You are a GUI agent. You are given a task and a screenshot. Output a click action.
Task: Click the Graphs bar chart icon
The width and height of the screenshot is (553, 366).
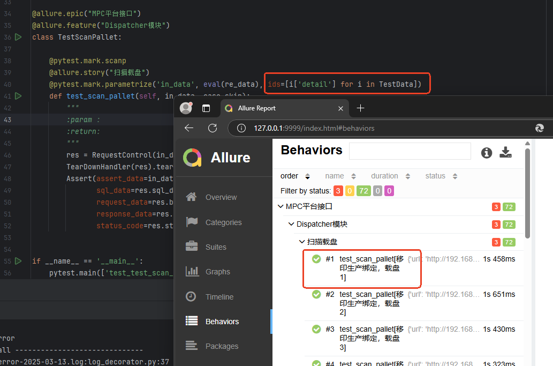[192, 271]
